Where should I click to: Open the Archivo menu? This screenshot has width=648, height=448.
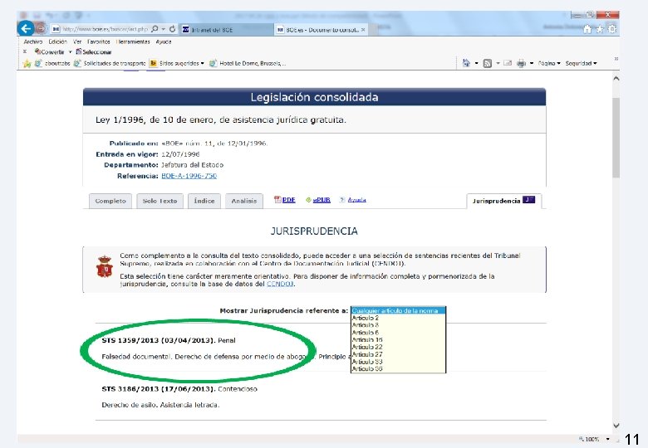(x=33, y=41)
